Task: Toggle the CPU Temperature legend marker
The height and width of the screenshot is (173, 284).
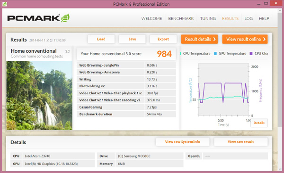Action: click(x=181, y=53)
